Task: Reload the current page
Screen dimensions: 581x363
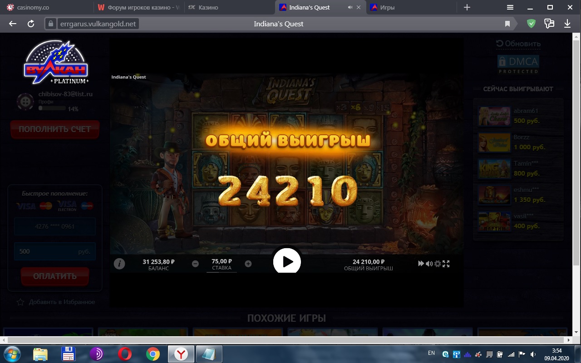Action: (31, 24)
